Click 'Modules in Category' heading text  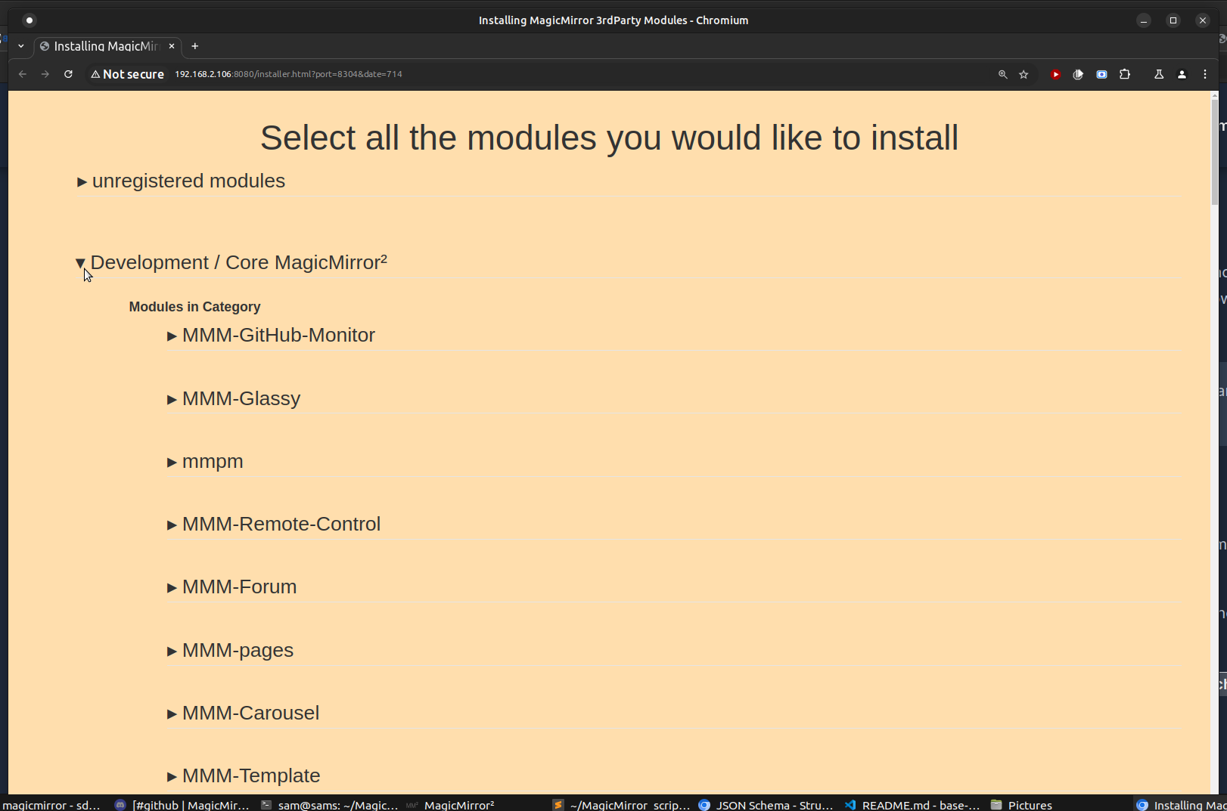(x=194, y=307)
